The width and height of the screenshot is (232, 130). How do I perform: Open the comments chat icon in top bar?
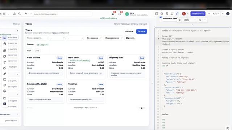tap(172, 14)
